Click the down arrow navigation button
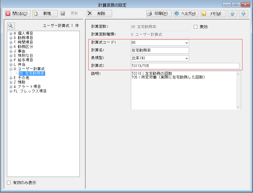 (x=243, y=14)
